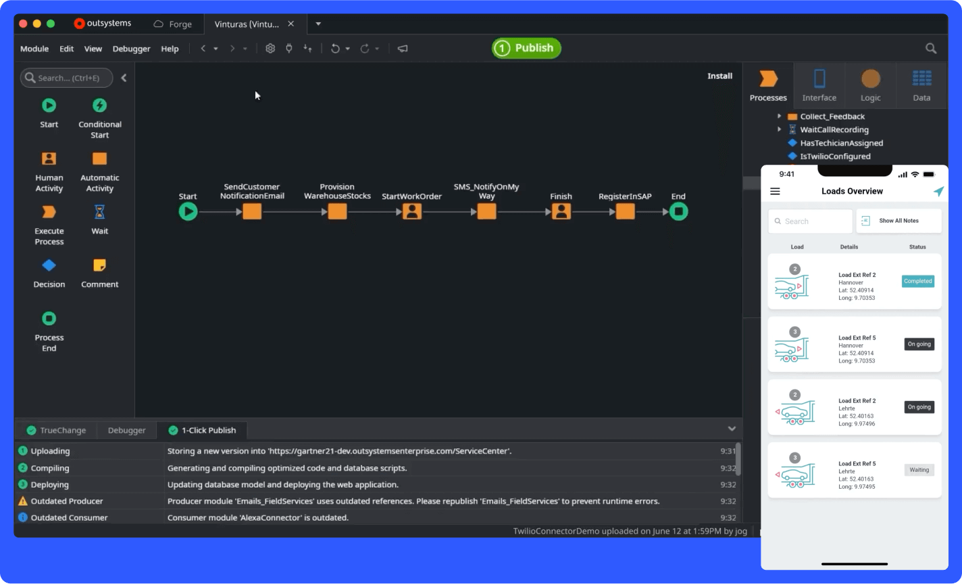Collapse the toolbox side panel

tap(124, 78)
